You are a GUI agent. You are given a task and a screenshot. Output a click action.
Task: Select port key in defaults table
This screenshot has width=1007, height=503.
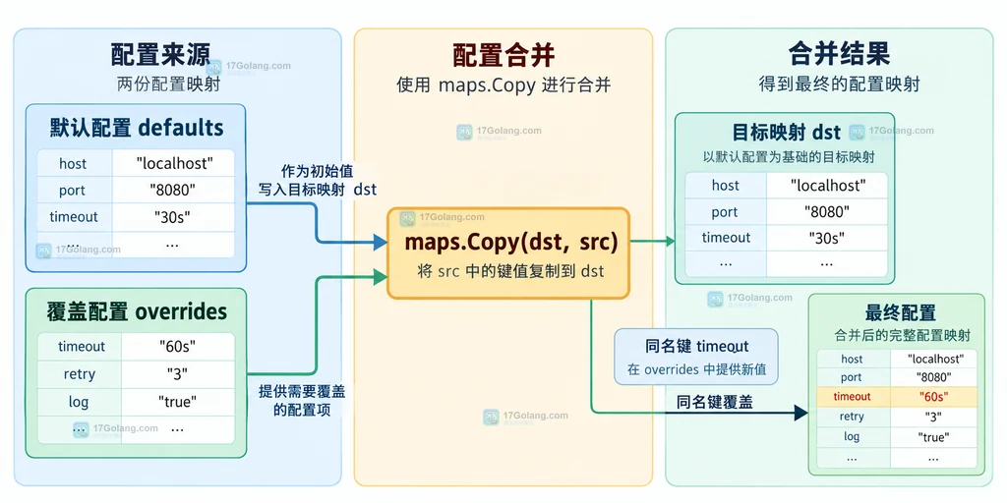pos(72,191)
